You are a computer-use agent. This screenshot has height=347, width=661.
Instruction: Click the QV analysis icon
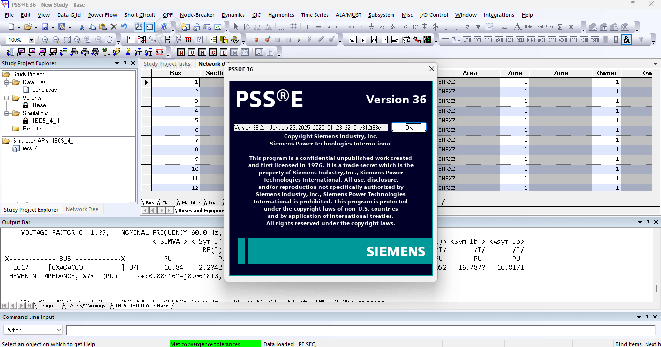(x=32, y=52)
